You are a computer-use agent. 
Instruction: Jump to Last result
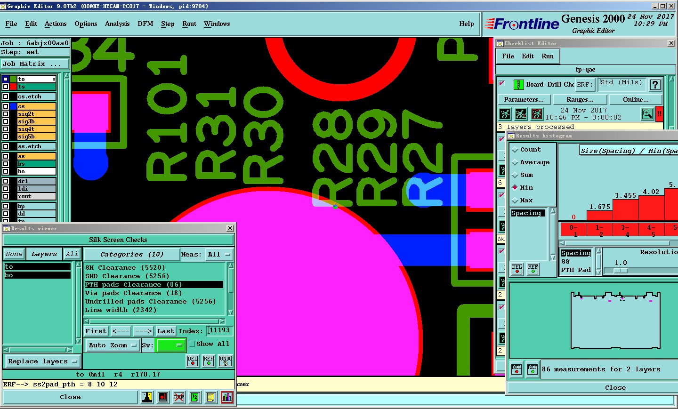tap(166, 331)
